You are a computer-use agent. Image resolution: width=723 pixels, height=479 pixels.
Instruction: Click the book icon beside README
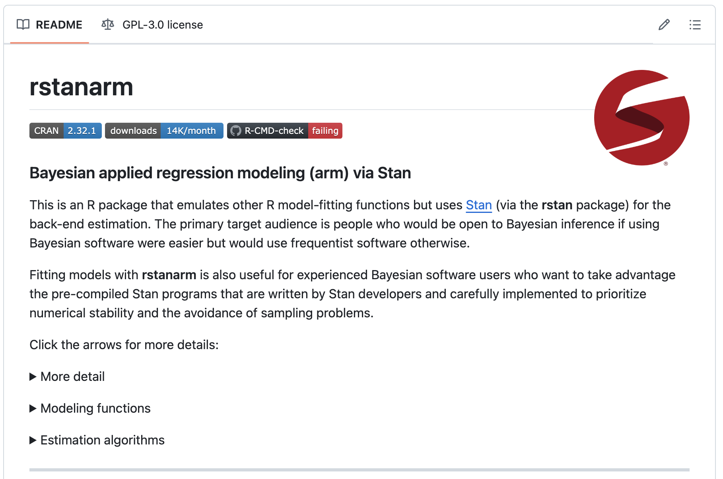[23, 25]
